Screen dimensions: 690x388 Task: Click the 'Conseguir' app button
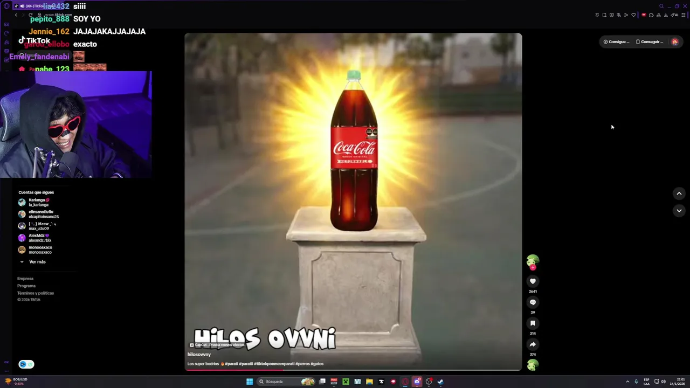point(650,41)
